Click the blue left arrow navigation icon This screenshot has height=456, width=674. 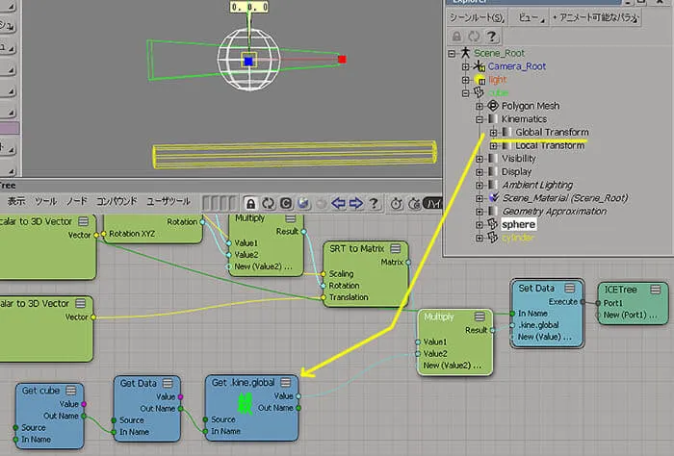tap(338, 203)
